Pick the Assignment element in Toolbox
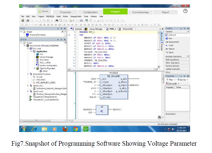Image resolution: width=212 pixels, height=153 pixels. pyautogui.click(x=174, y=42)
